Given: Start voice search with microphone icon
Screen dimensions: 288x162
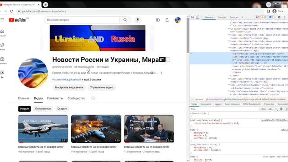Looking at the screenshot, I should [138, 20].
